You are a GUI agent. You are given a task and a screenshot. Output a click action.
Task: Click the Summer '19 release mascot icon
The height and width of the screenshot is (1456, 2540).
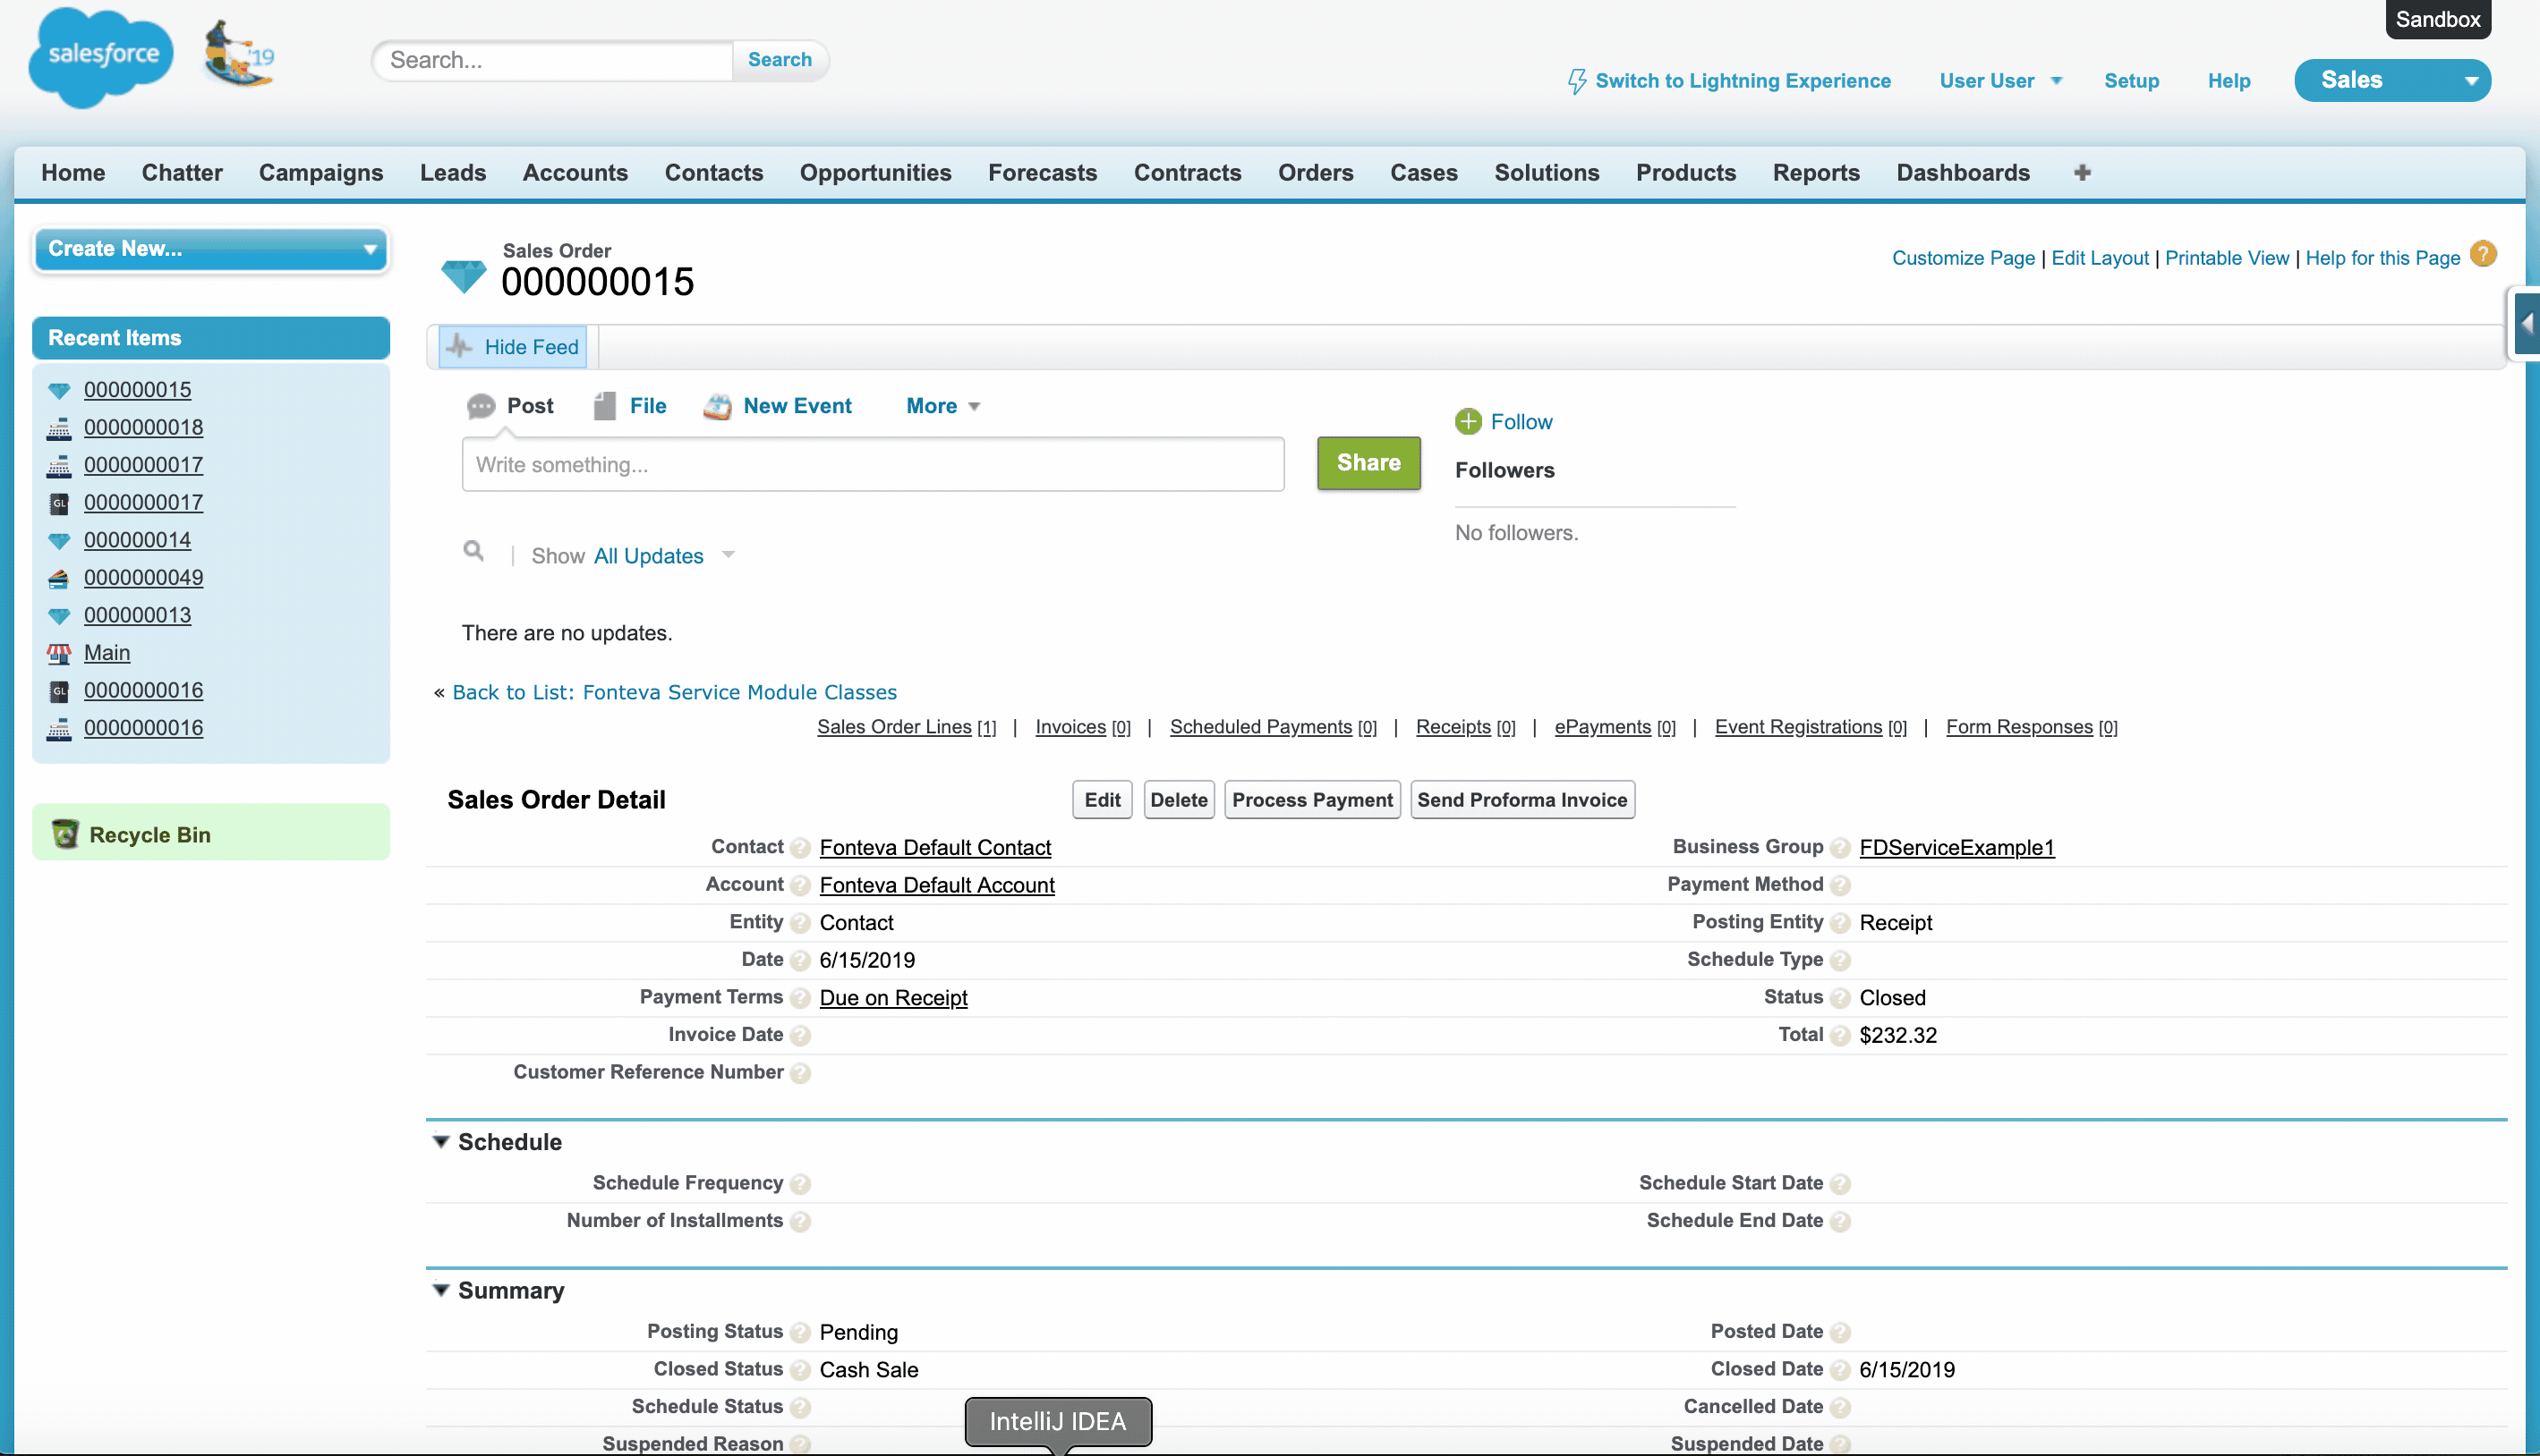(238, 54)
